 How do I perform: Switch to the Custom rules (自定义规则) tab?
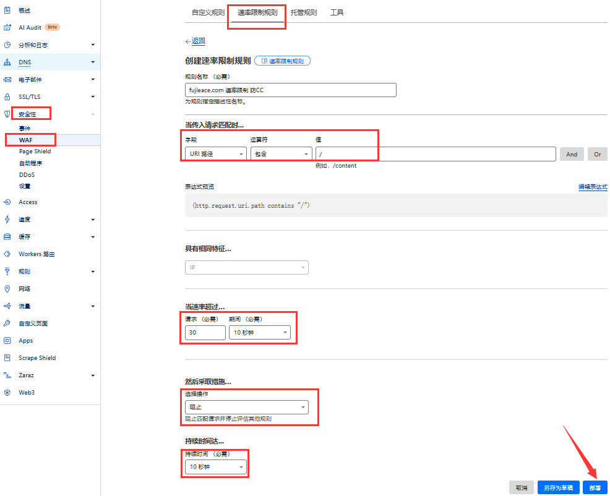point(208,12)
